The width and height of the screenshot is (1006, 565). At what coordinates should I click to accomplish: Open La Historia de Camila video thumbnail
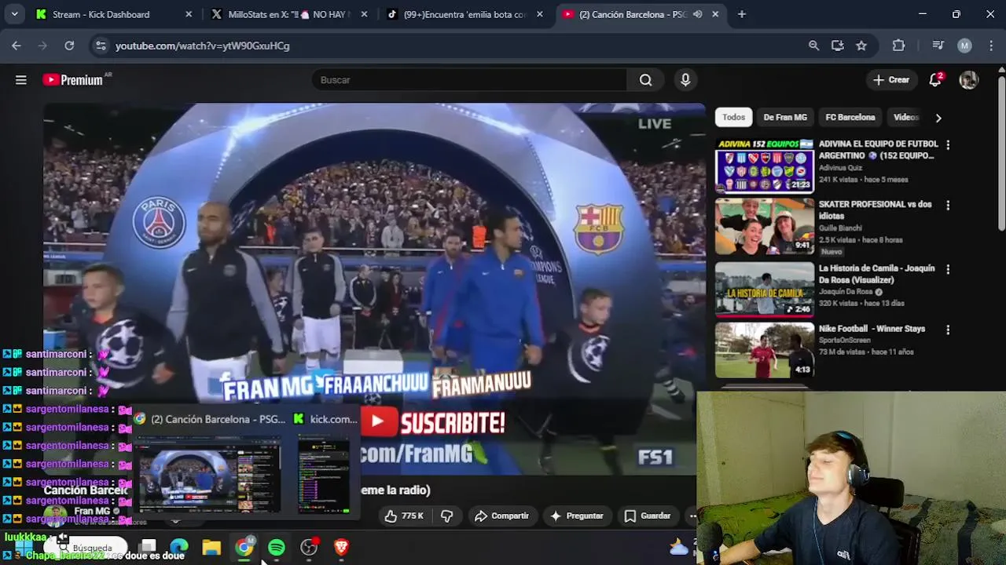point(765,290)
